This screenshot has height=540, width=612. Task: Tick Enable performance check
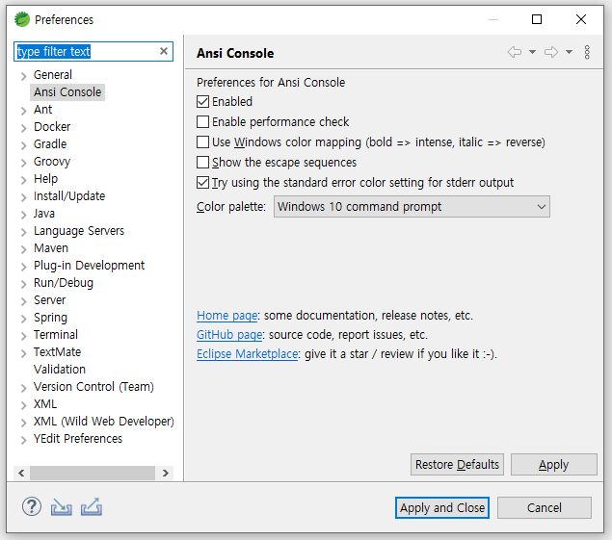(x=202, y=122)
